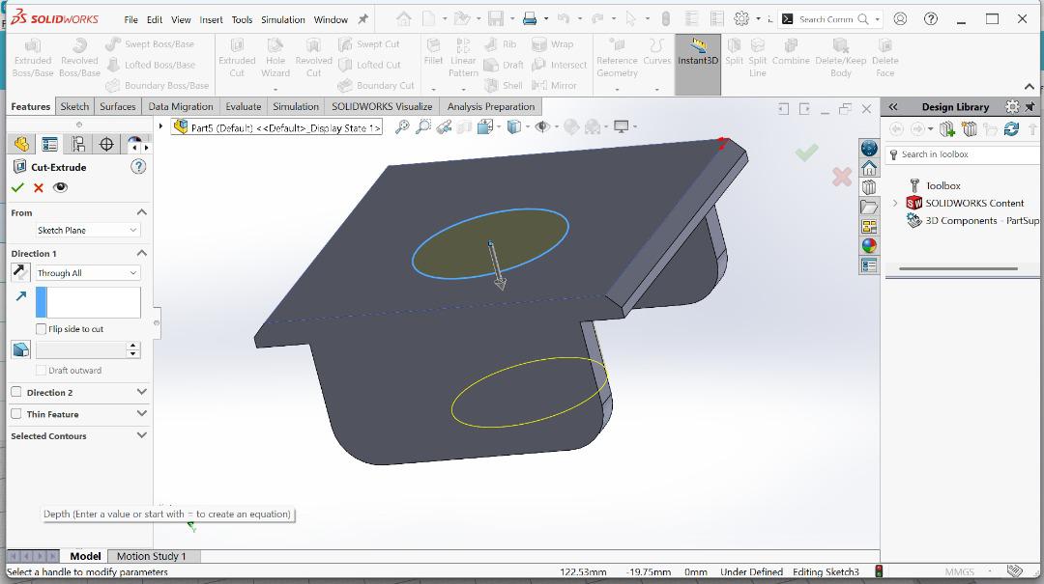Enable the Direction 2 checkbox
The height and width of the screenshot is (584, 1044).
[16, 392]
